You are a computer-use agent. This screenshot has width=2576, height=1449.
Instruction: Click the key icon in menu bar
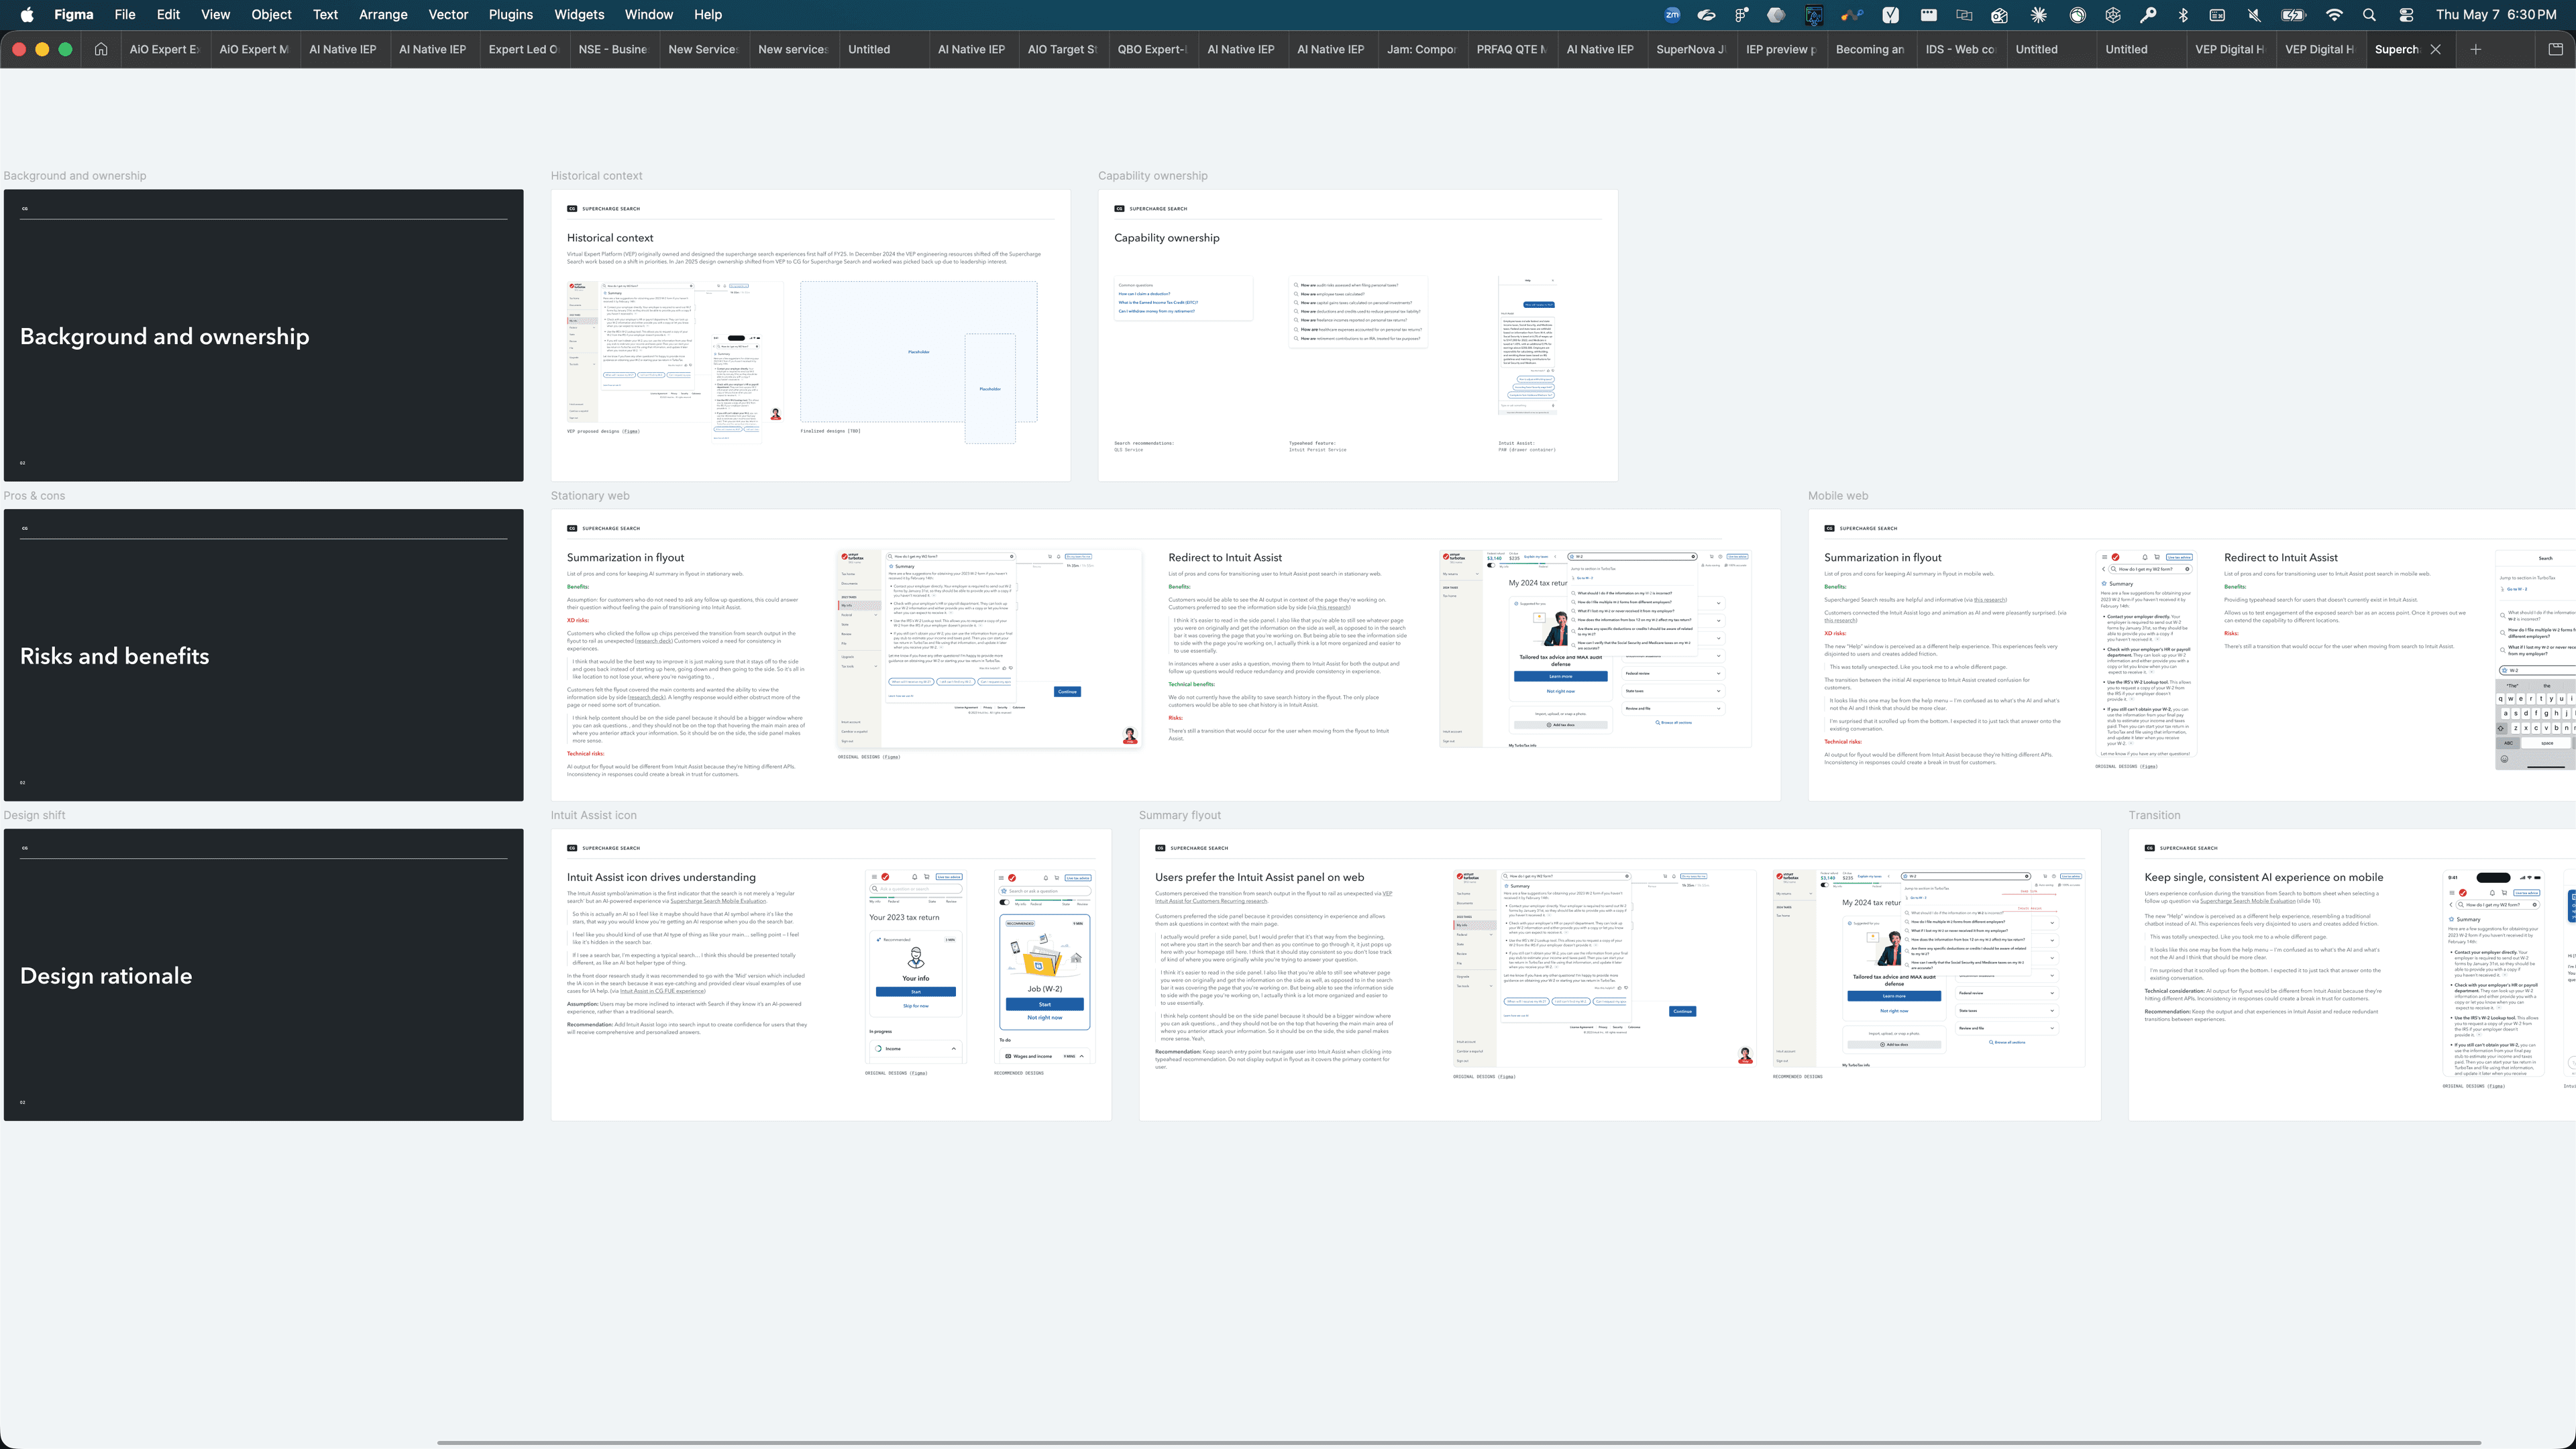tap(2147, 15)
